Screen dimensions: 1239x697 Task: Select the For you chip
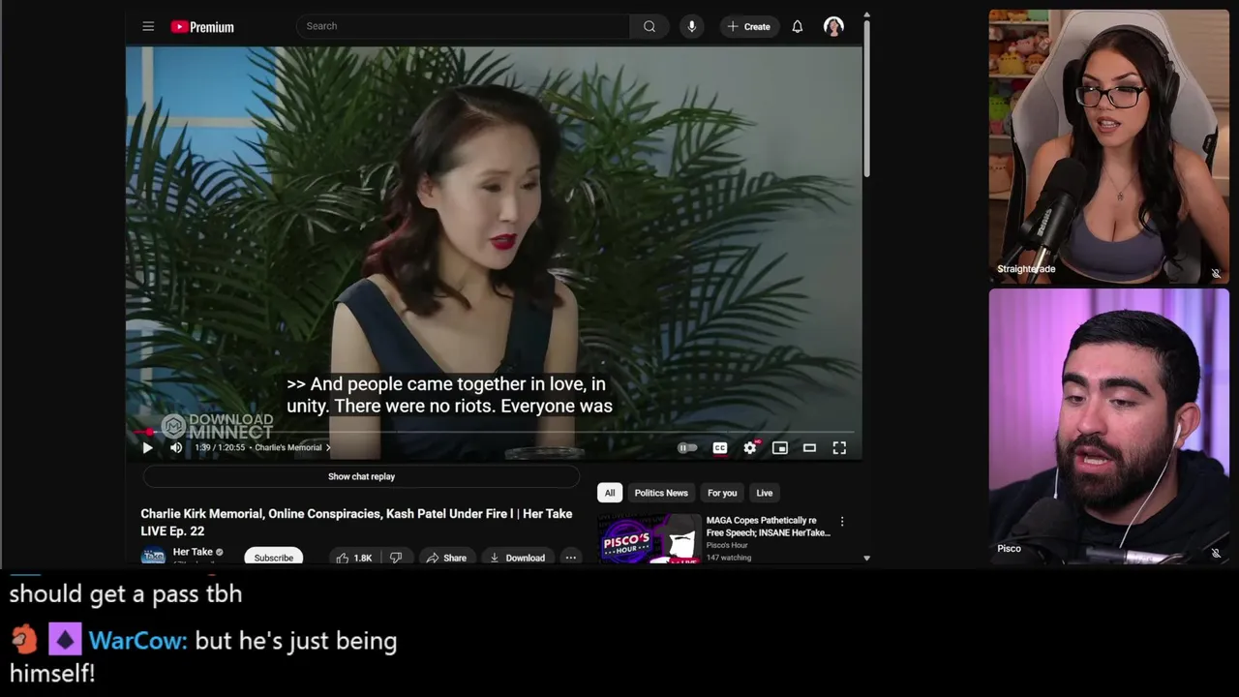tap(722, 493)
